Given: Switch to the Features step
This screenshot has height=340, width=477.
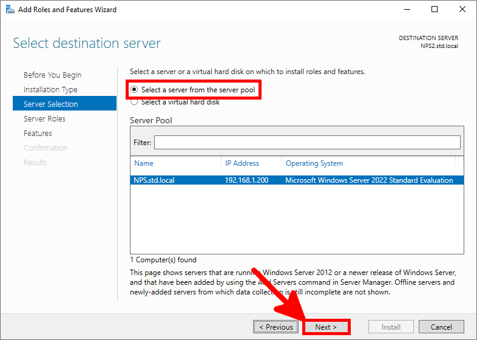Looking at the screenshot, I should [x=38, y=134].
